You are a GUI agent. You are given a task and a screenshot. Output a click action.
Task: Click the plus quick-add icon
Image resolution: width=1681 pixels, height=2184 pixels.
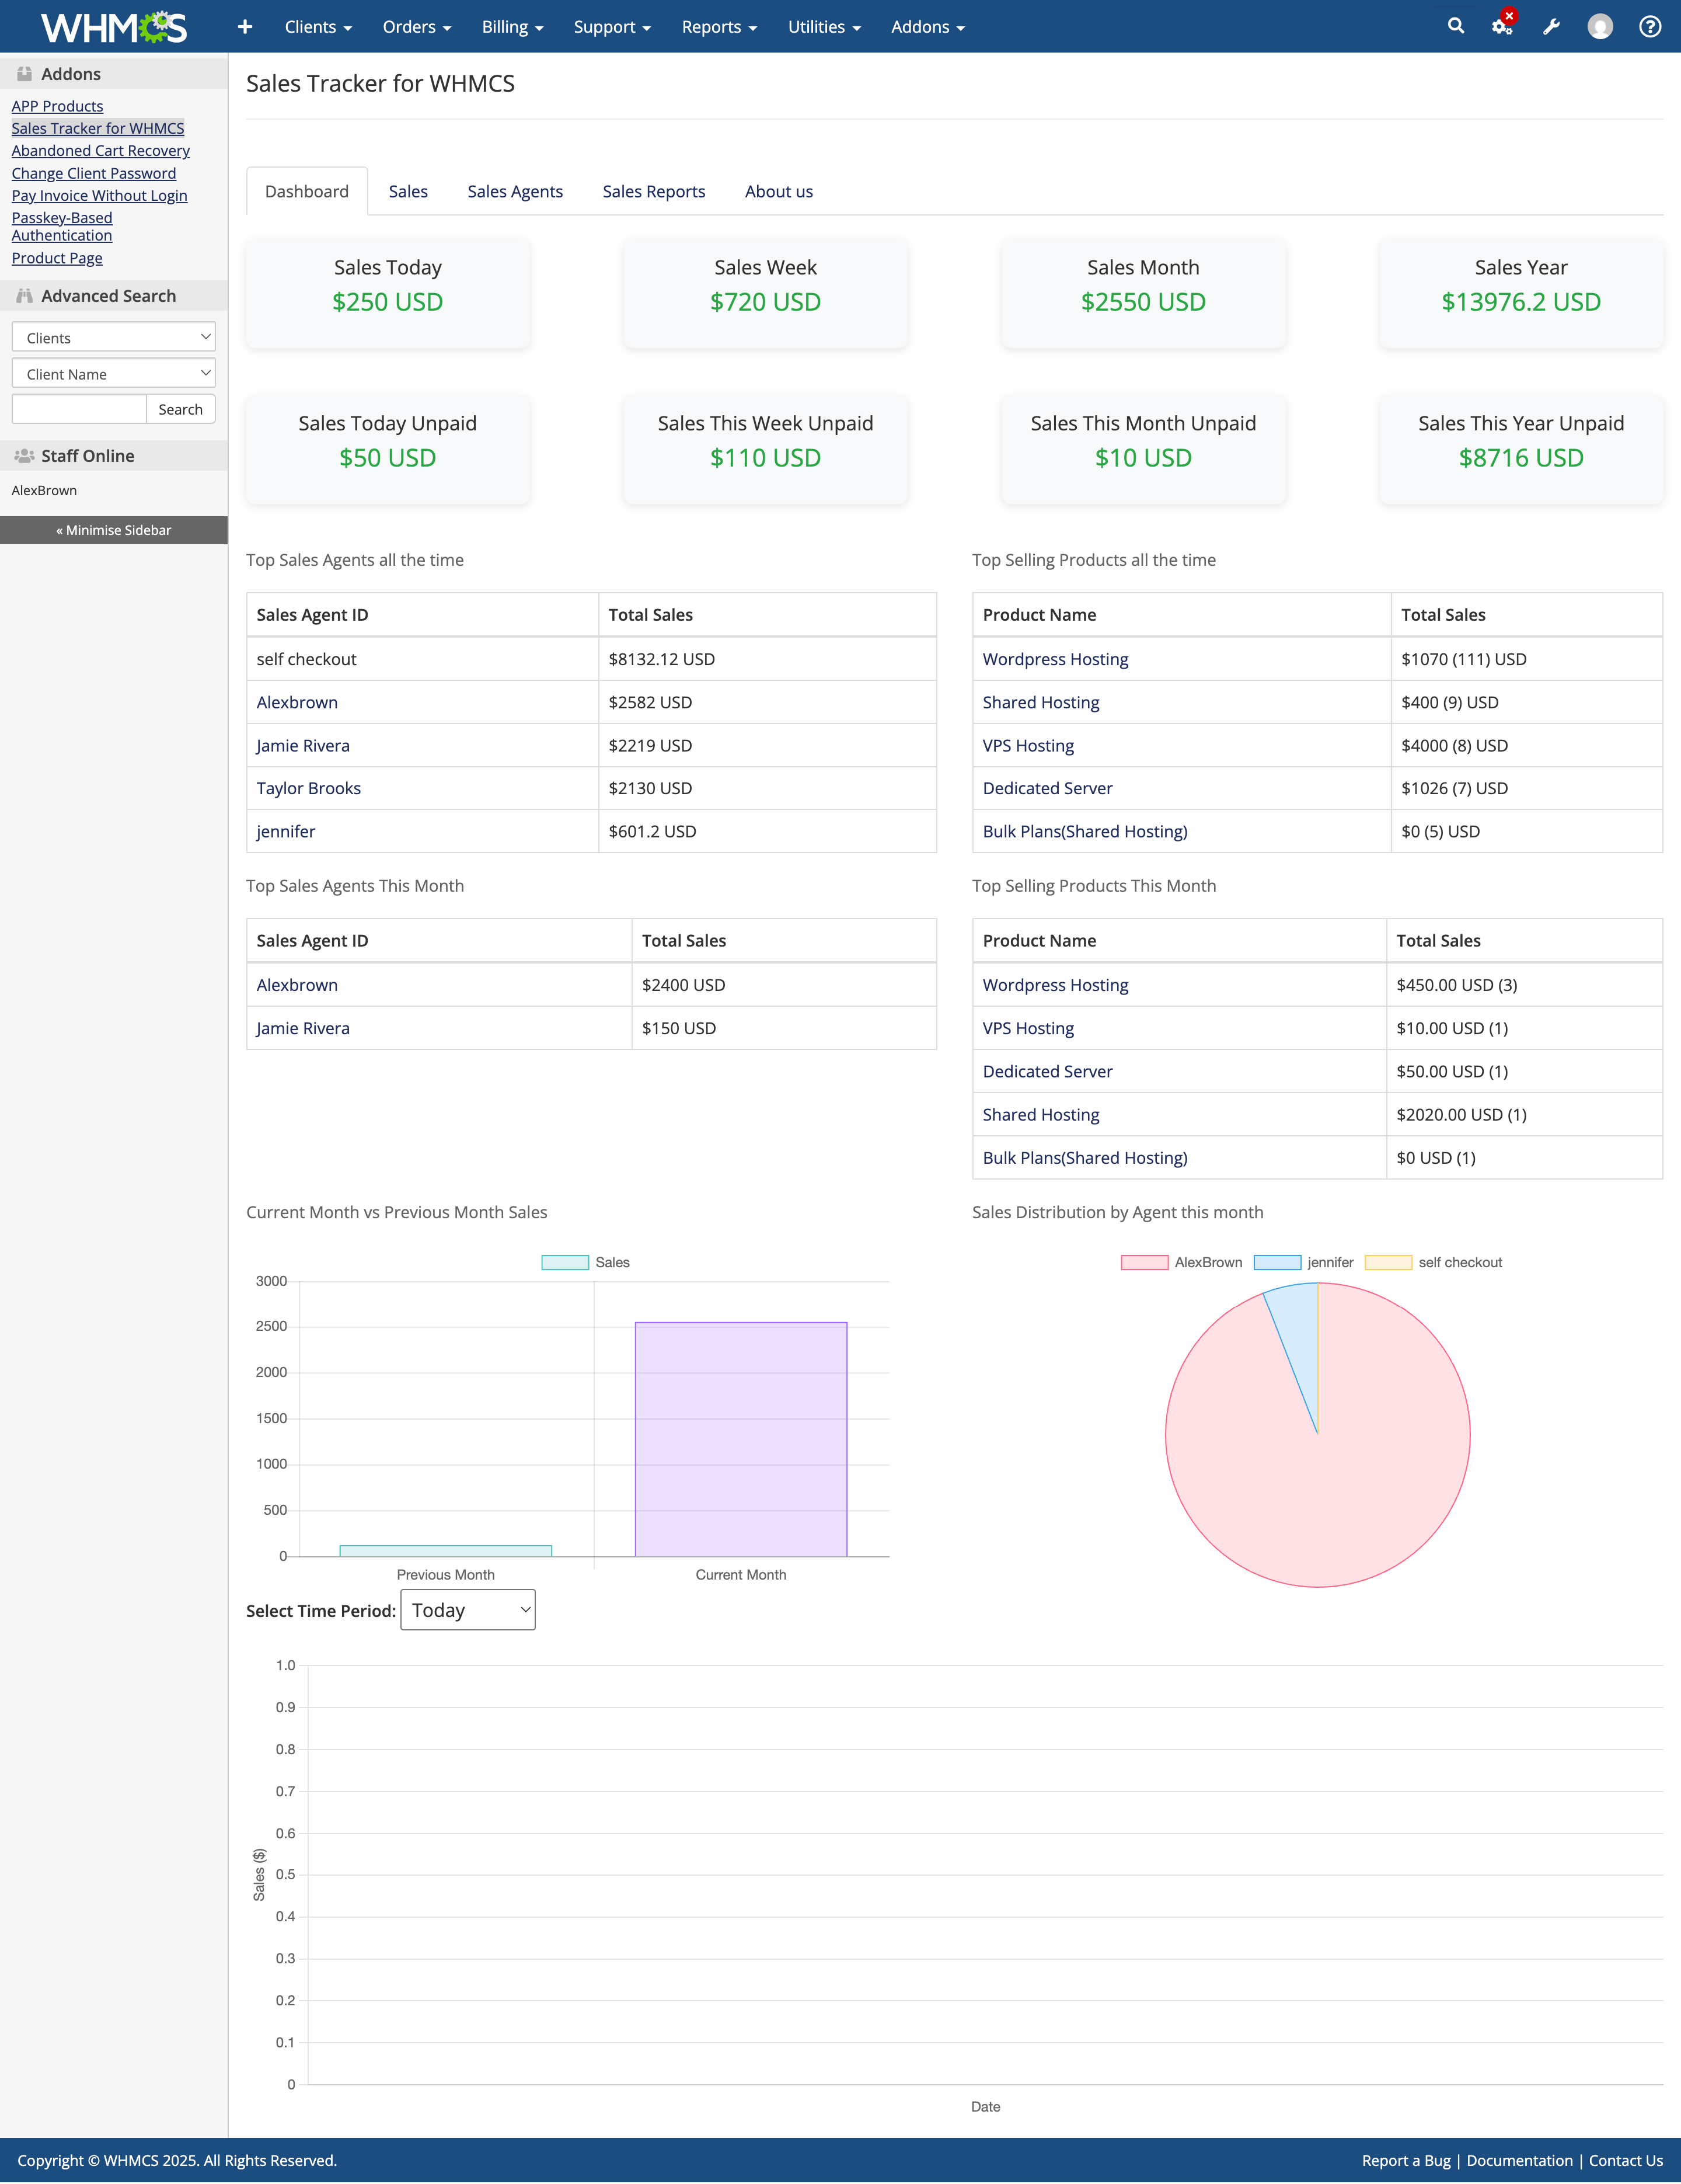[x=245, y=27]
